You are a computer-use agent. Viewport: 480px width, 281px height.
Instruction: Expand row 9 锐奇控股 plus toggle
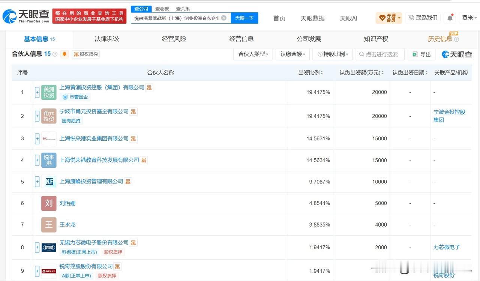pos(37,271)
